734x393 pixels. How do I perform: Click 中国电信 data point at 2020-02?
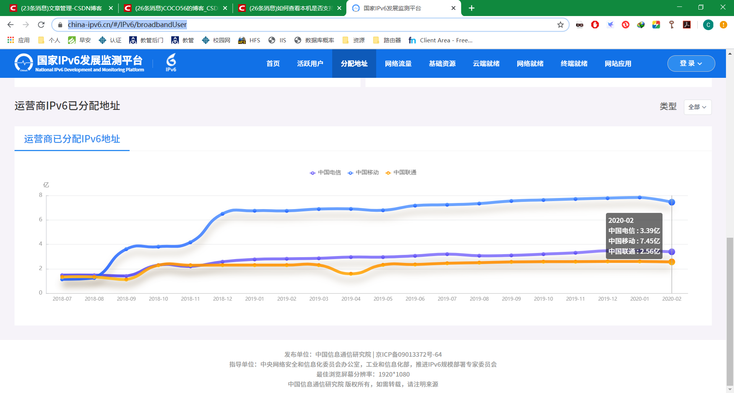tap(672, 252)
